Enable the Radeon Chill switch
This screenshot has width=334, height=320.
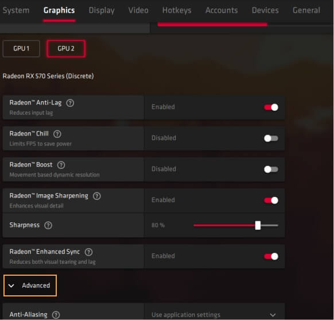click(x=271, y=138)
